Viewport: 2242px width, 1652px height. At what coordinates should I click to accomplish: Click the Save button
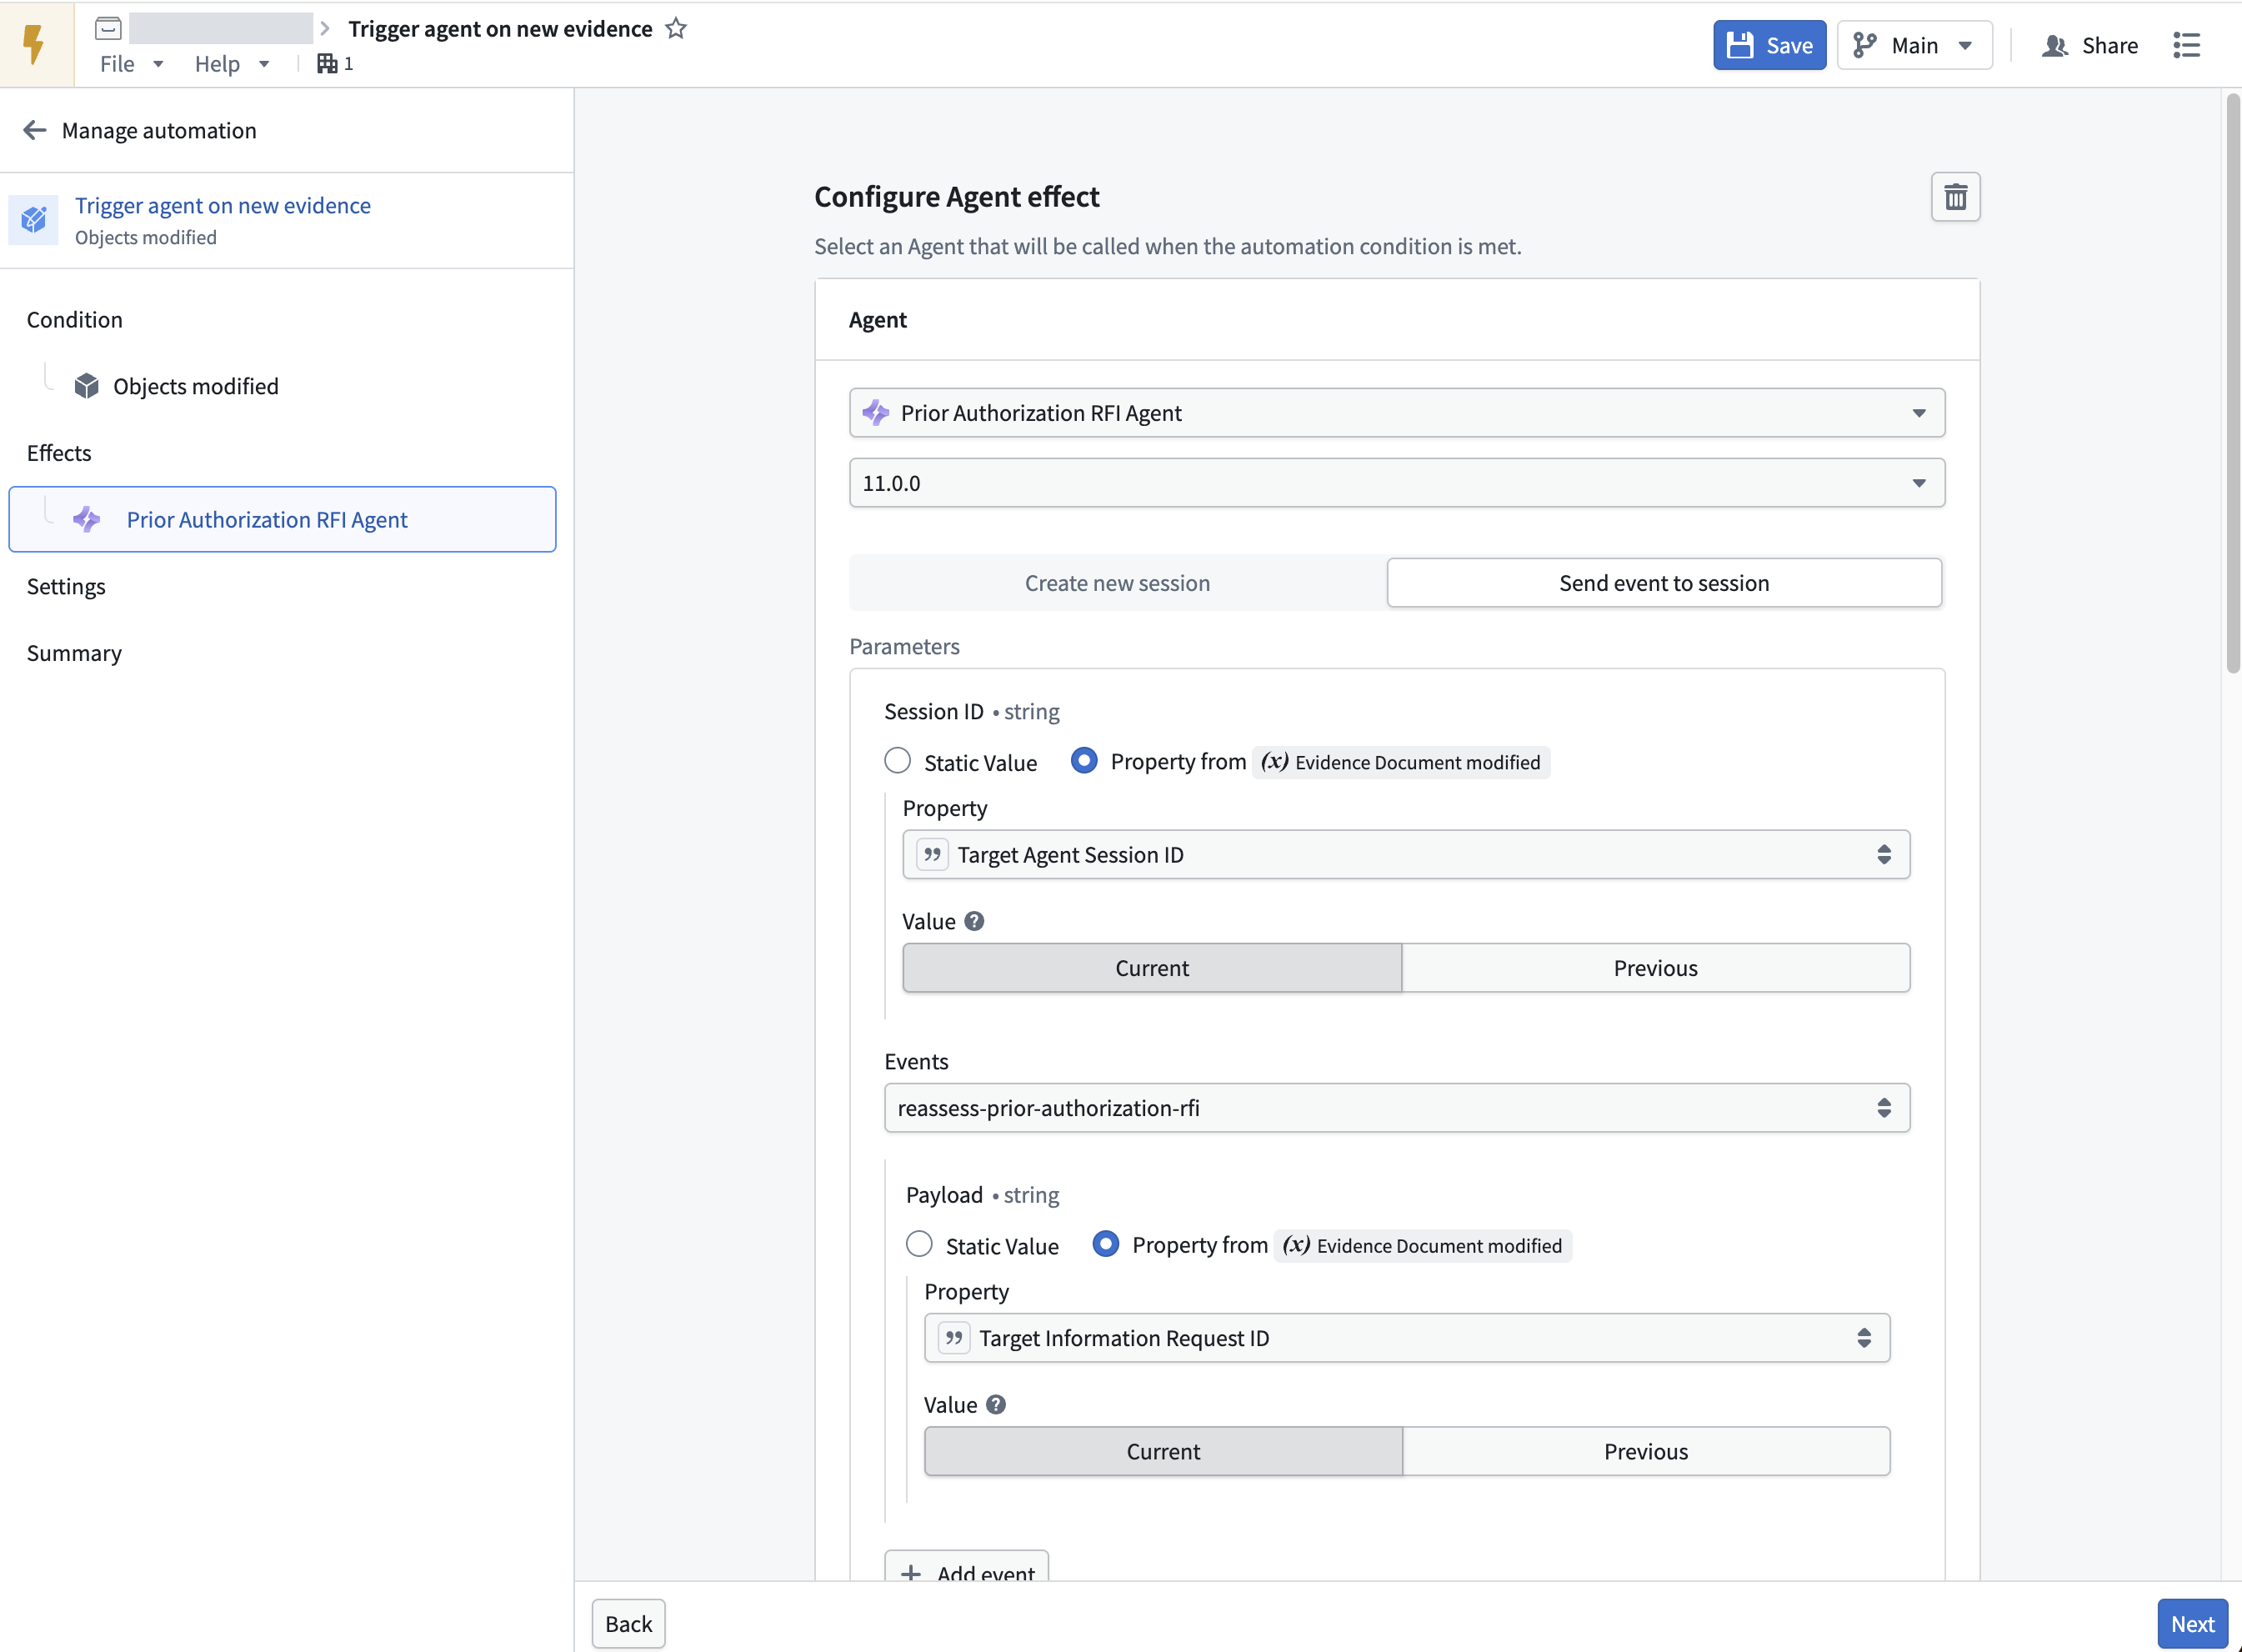[1769, 45]
